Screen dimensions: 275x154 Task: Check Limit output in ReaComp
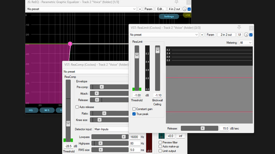pos(160,151)
